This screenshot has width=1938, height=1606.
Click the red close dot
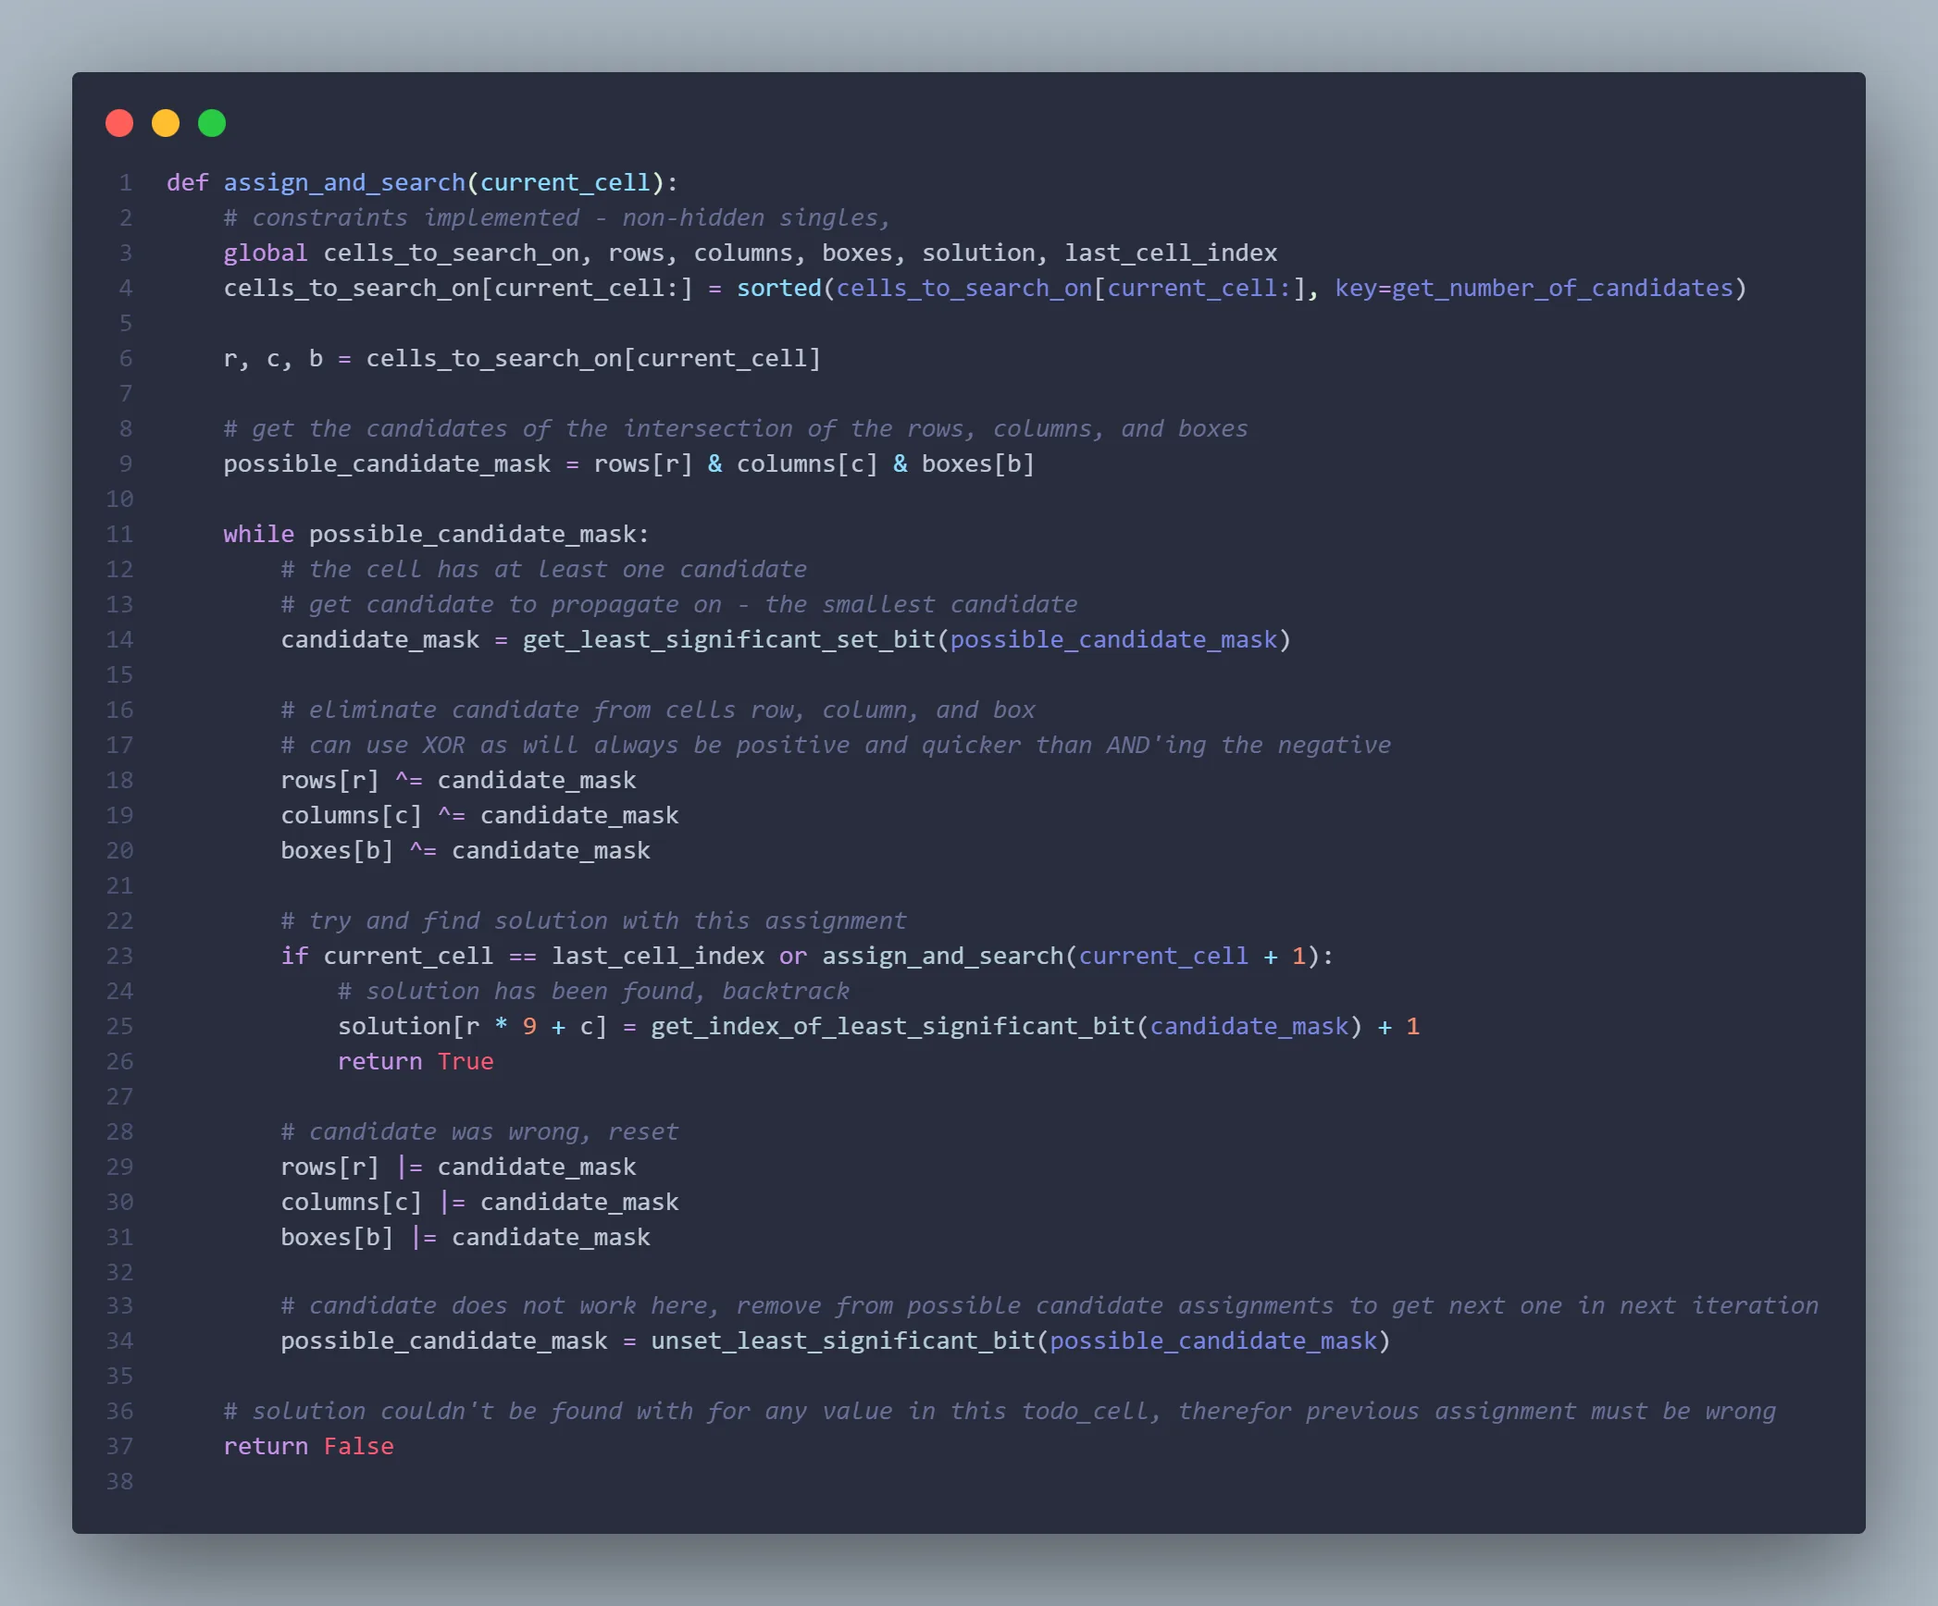(119, 123)
